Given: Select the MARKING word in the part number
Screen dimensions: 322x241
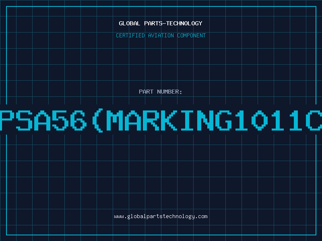Looking at the screenshot, I should click(x=169, y=120).
